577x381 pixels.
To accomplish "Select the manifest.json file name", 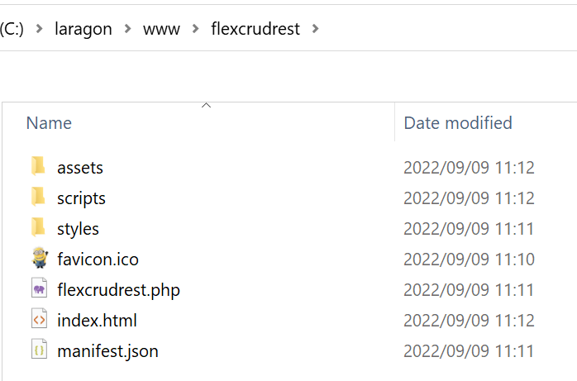I will tap(107, 351).
